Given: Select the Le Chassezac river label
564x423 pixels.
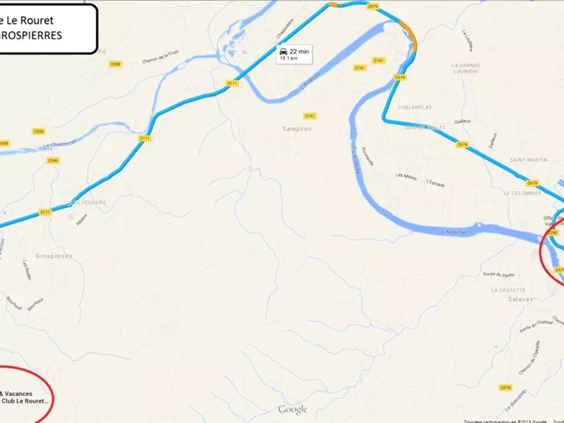Looking at the screenshot, I should (60, 144).
